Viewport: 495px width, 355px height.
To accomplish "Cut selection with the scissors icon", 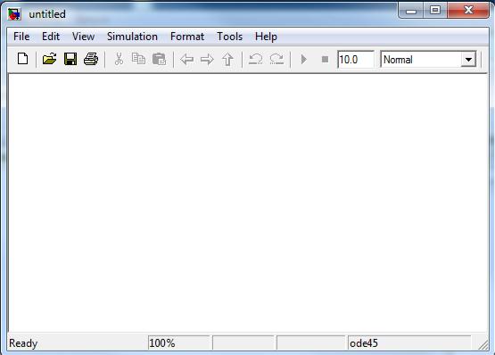I will coord(119,59).
